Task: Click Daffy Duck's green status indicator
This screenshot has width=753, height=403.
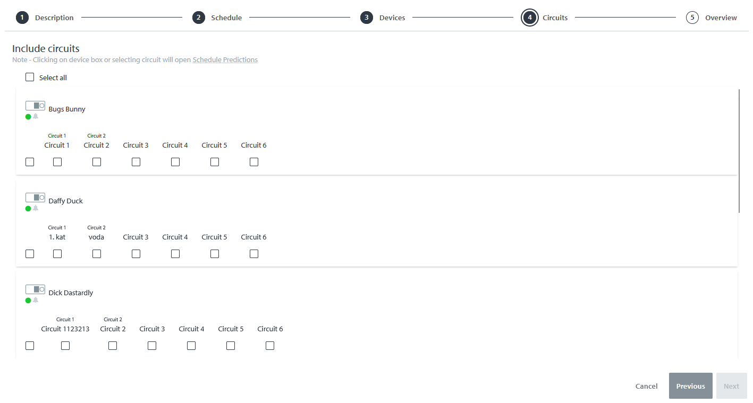Action: 28,208
